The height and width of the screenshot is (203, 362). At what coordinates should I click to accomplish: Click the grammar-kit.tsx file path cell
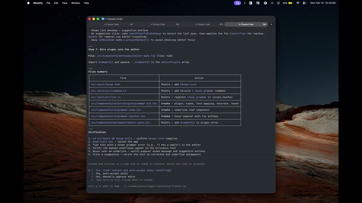pyautogui.click(x=124, y=103)
